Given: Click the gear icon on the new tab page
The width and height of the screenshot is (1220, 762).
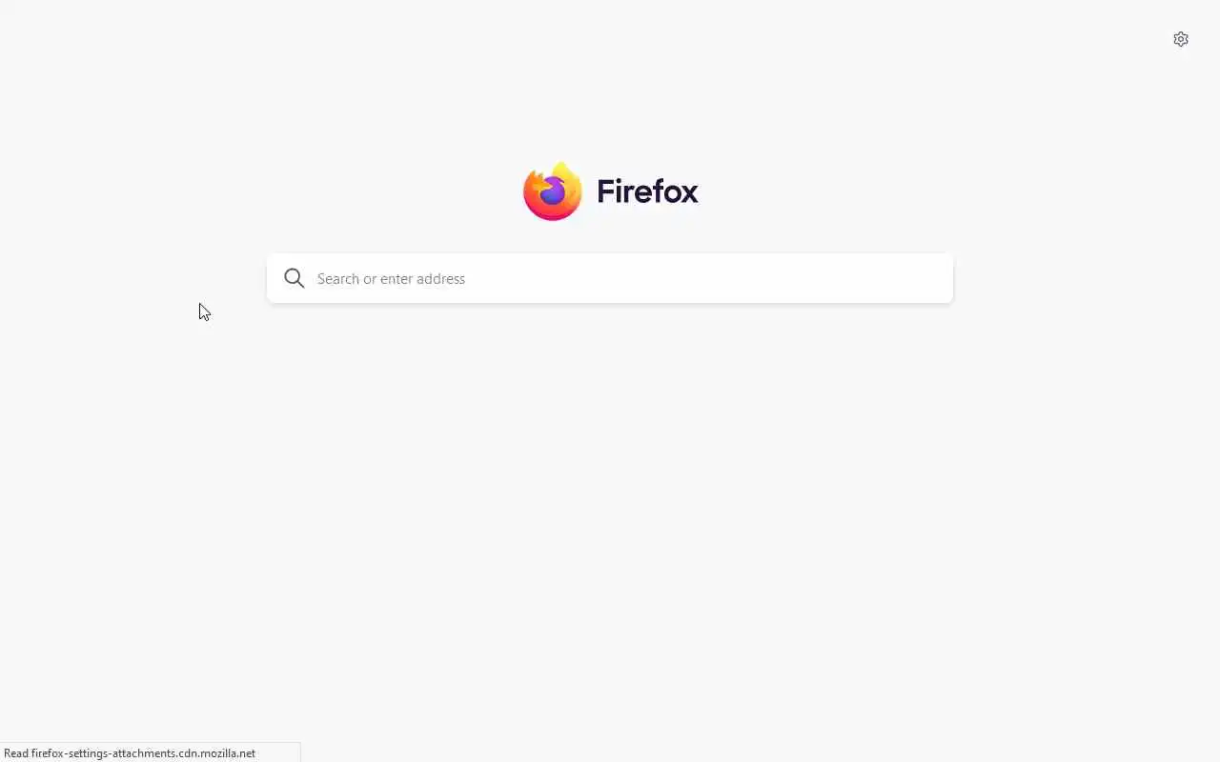Looking at the screenshot, I should coord(1181,39).
